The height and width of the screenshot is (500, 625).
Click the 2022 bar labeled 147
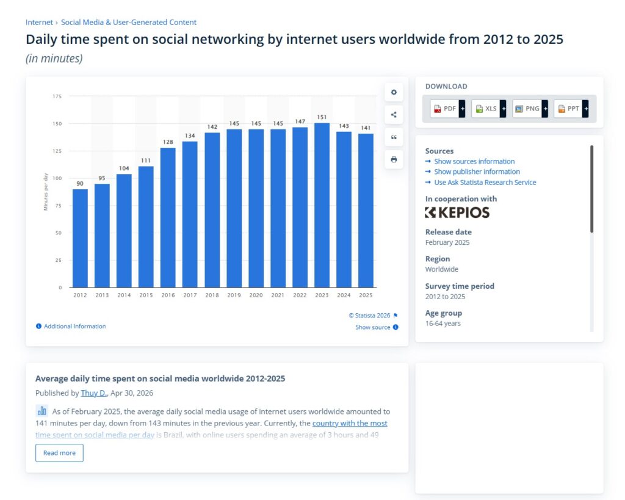pyautogui.click(x=300, y=207)
